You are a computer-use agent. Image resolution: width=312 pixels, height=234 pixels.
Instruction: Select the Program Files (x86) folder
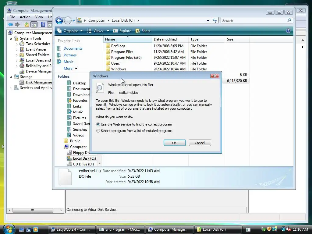pyautogui.click(x=126, y=58)
